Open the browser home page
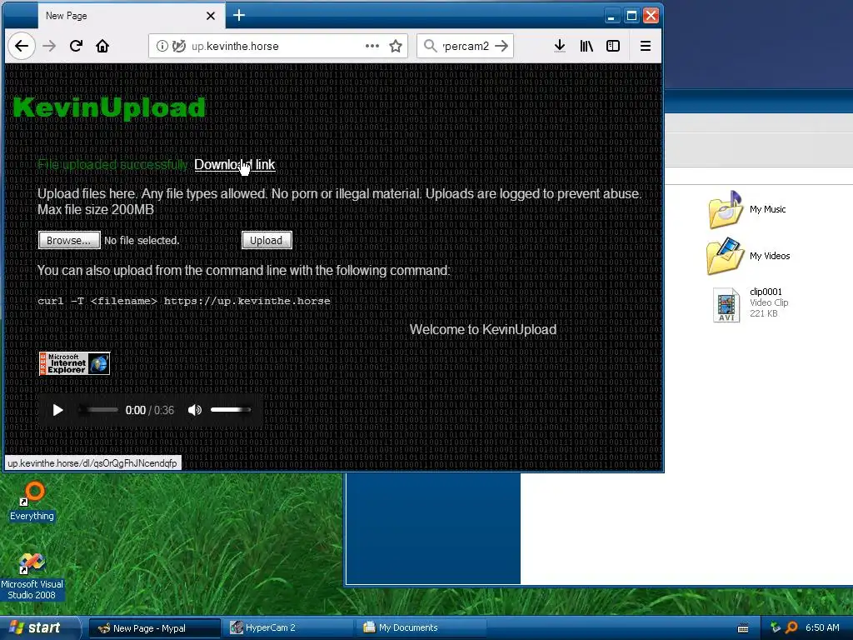The image size is (853, 640). point(102,47)
